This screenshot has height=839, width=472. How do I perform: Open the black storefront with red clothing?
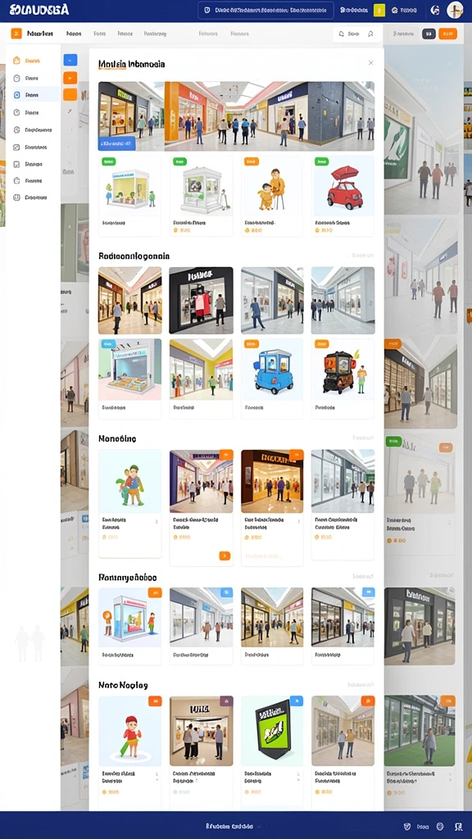click(x=202, y=301)
